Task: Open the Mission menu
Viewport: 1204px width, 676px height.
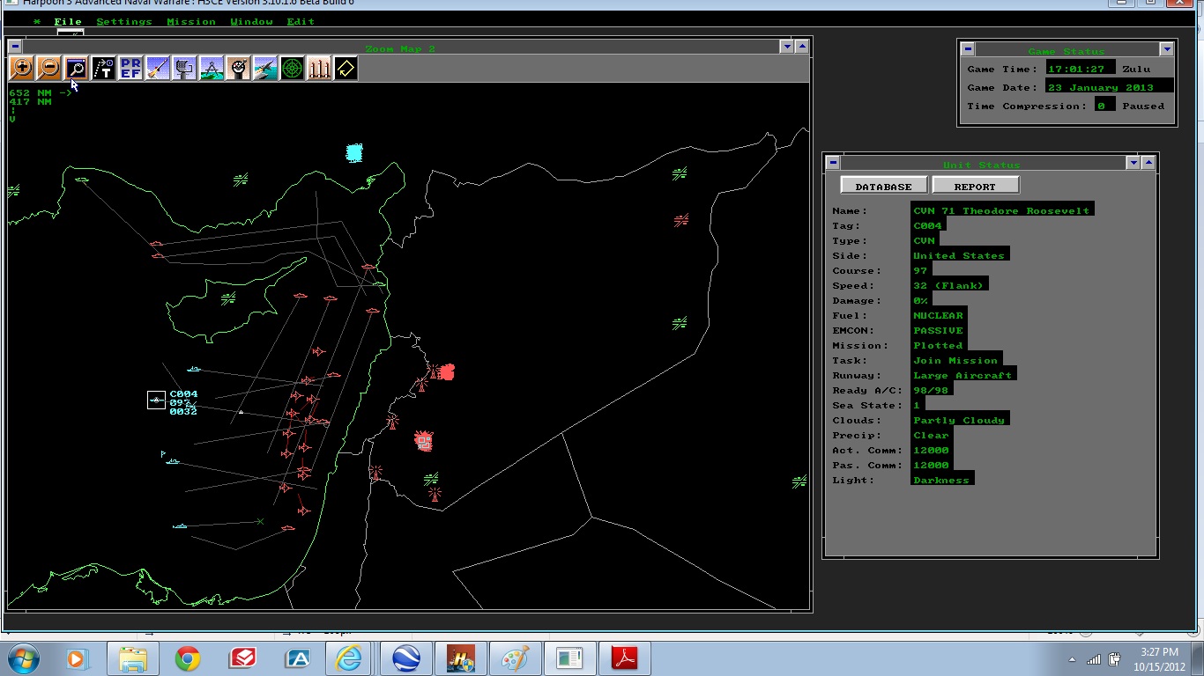Action: tap(191, 22)
